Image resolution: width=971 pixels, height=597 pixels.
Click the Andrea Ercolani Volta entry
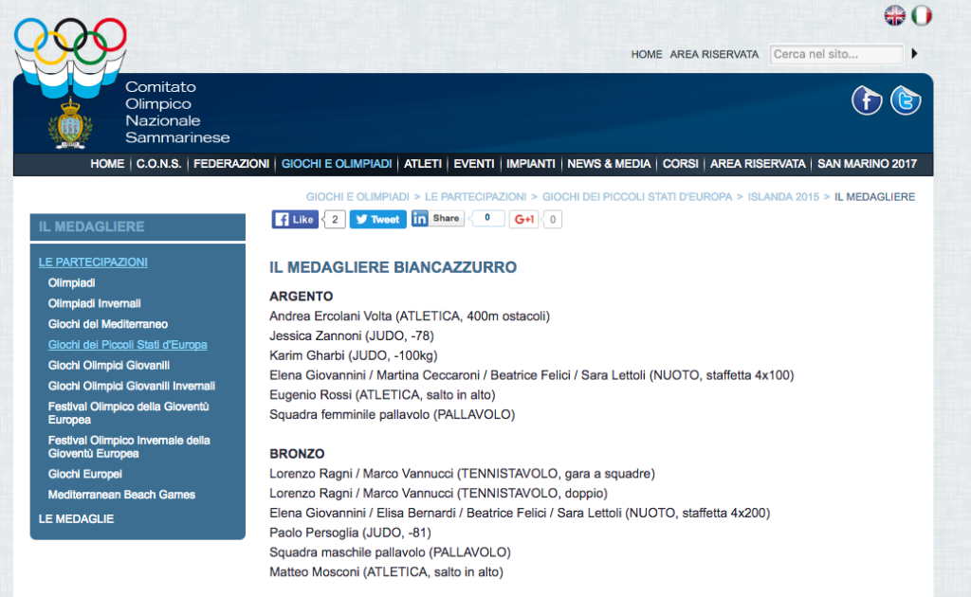[x=410, y=317]
